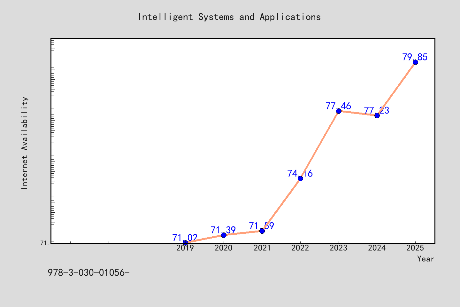
Task: Click the data label 71.39
Action: (223, 230)
